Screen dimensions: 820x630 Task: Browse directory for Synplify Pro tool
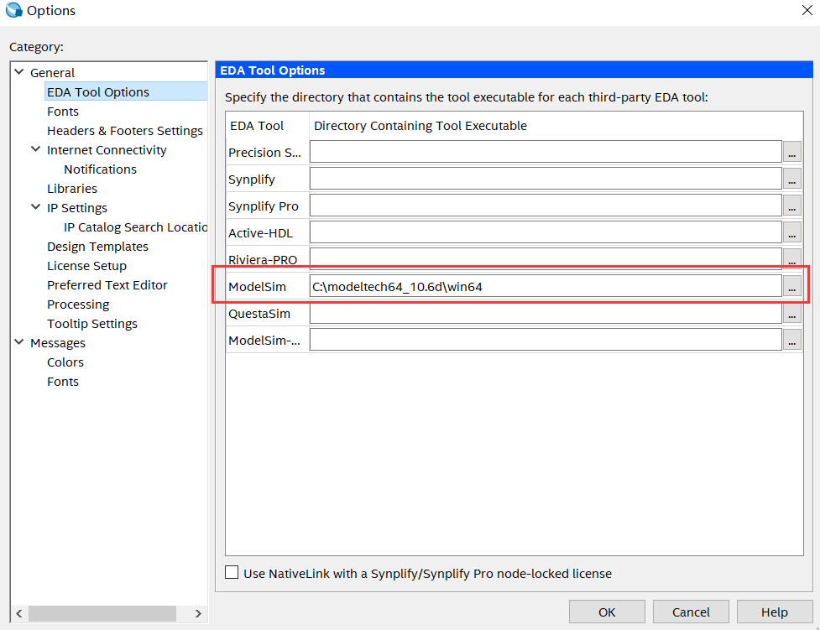[x=791, y=206]
